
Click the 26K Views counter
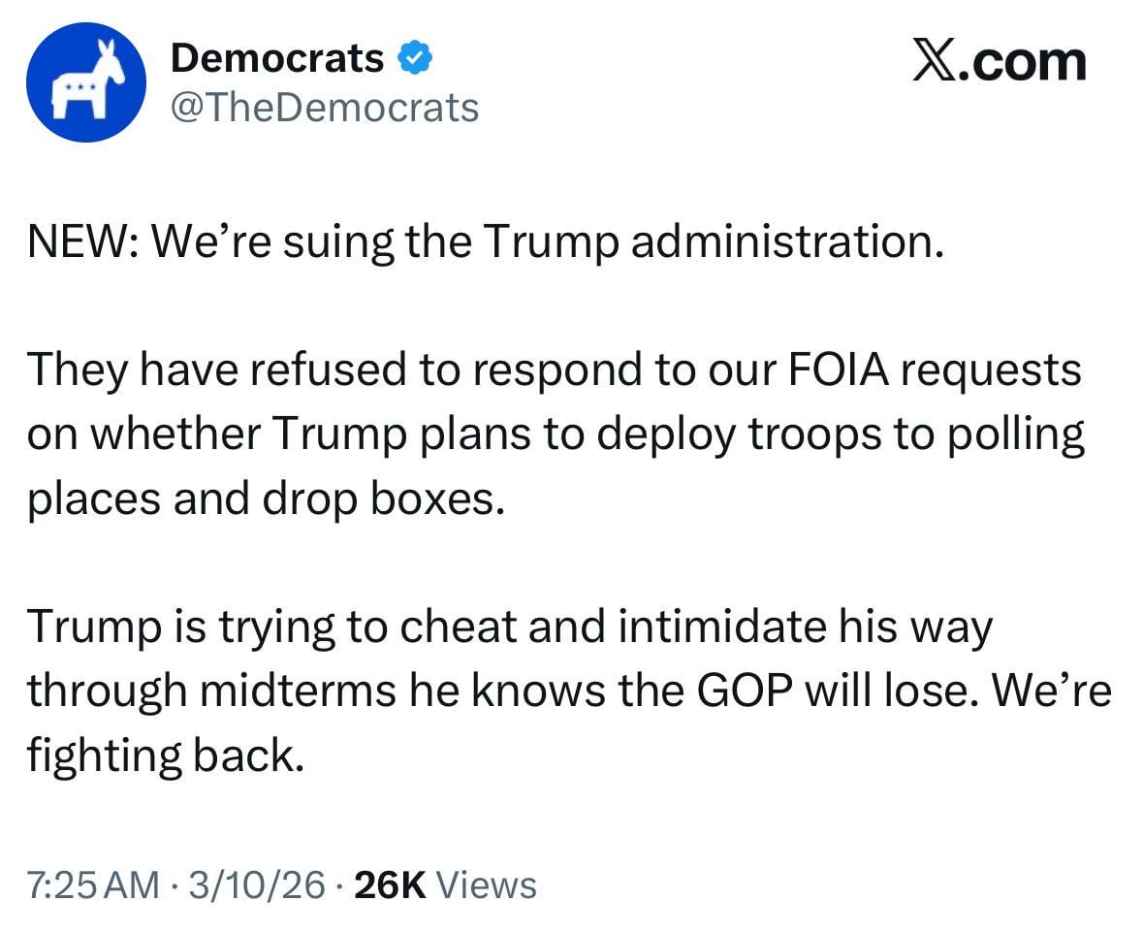tap(445, 885)
